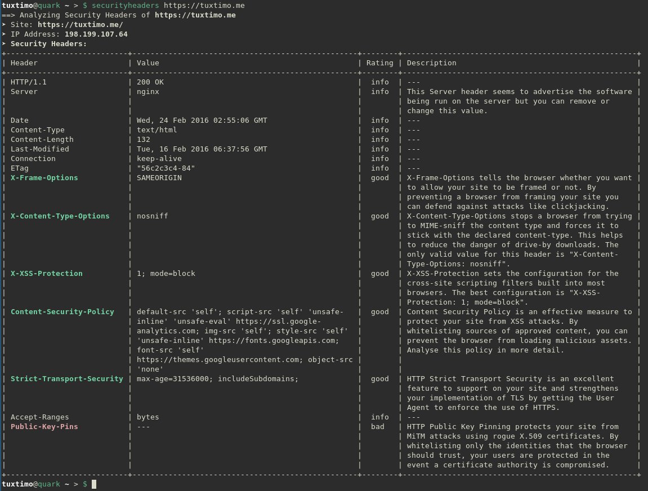Viewport: 648px width, 491px height.
Task: Click the '132' content length value
Action: 144,139
